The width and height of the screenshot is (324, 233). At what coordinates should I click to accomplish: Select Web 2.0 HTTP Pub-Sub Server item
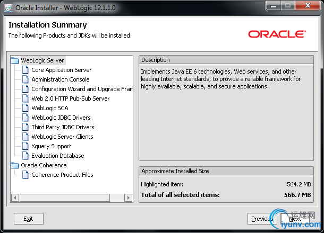coord(71,98)
